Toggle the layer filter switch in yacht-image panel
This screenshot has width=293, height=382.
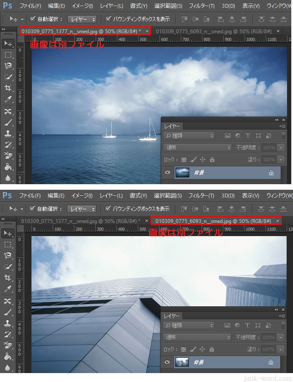click(283, 135)
